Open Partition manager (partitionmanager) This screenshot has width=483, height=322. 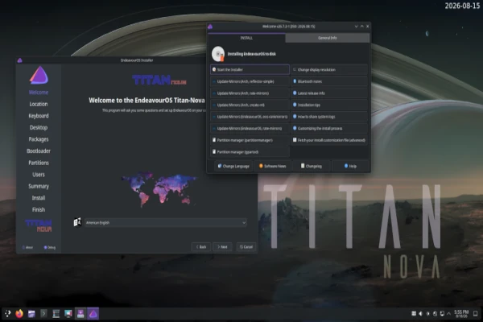pos(250,140)
